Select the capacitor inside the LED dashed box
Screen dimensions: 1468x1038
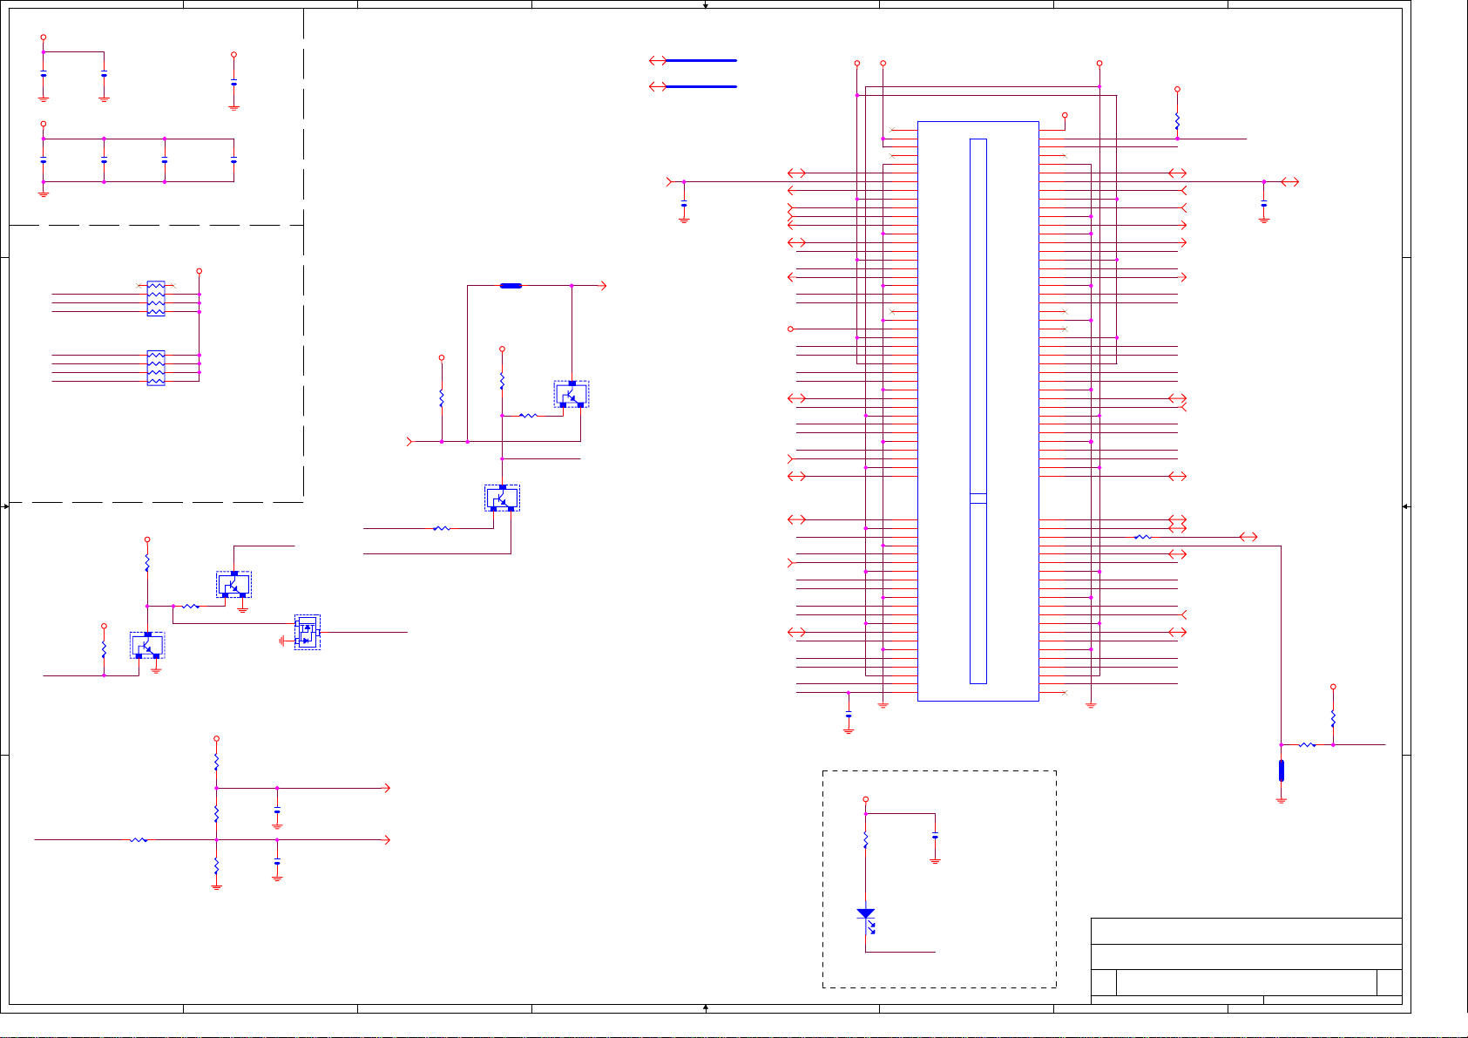[x=935, y=837]
